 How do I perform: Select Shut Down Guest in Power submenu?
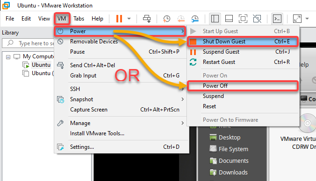click(x=243, y=42)
